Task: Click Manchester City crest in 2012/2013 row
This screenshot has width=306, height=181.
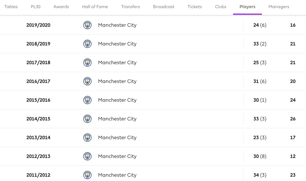Action: click(x=87, y=156)
